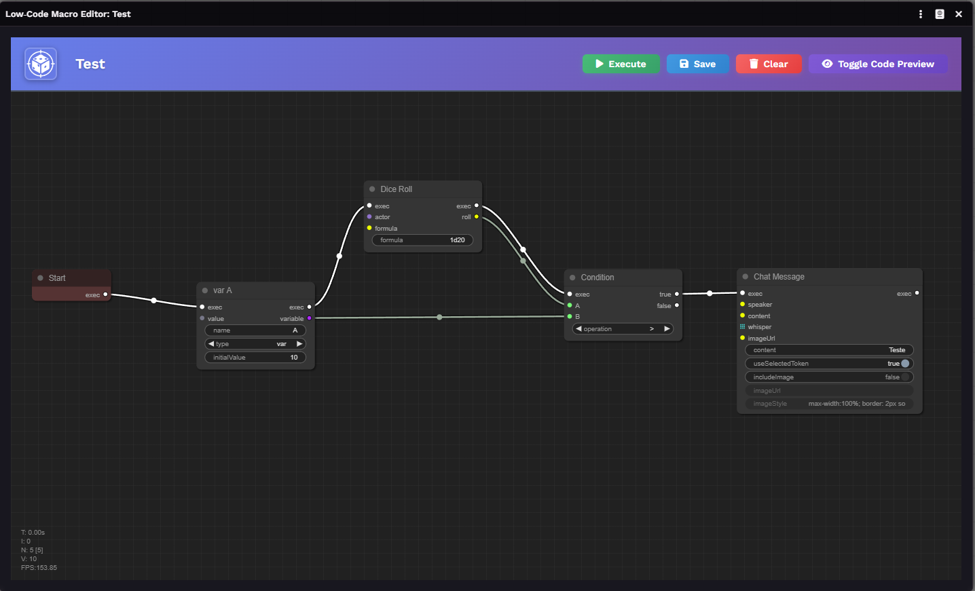This screenshot has height=591, width=975.
Task: Click the title bar journal icon
Action: [940, 14]
